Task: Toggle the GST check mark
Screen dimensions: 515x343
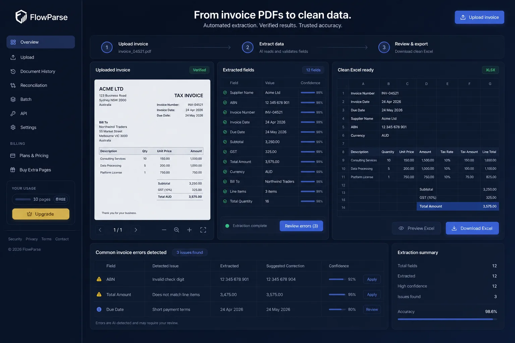Action: (x=225, y=152)
